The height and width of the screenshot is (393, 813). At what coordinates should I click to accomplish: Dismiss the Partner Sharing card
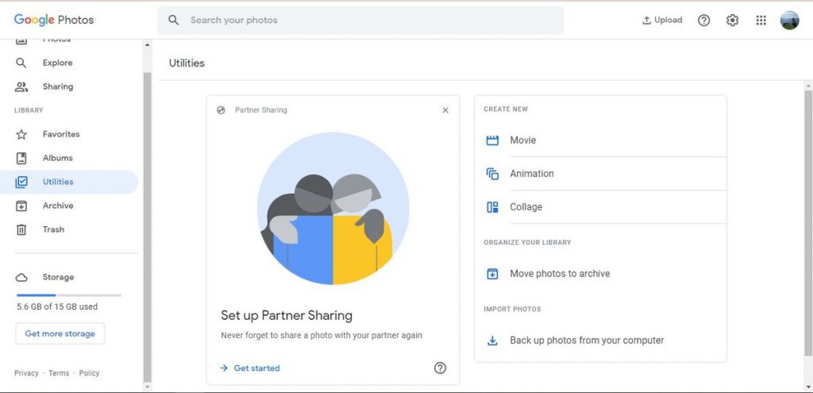tap(445, 110)
